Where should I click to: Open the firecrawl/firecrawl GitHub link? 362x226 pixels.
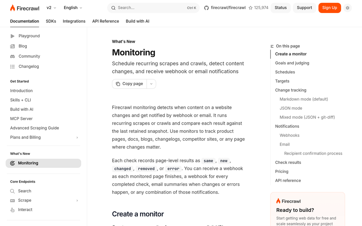point(228,8)
